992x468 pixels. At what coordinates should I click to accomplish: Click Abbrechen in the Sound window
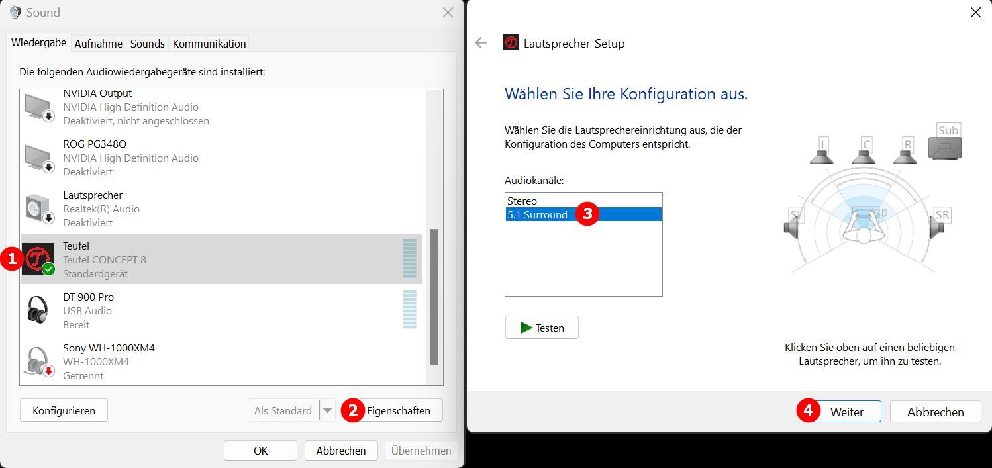(x=341, y=451)
